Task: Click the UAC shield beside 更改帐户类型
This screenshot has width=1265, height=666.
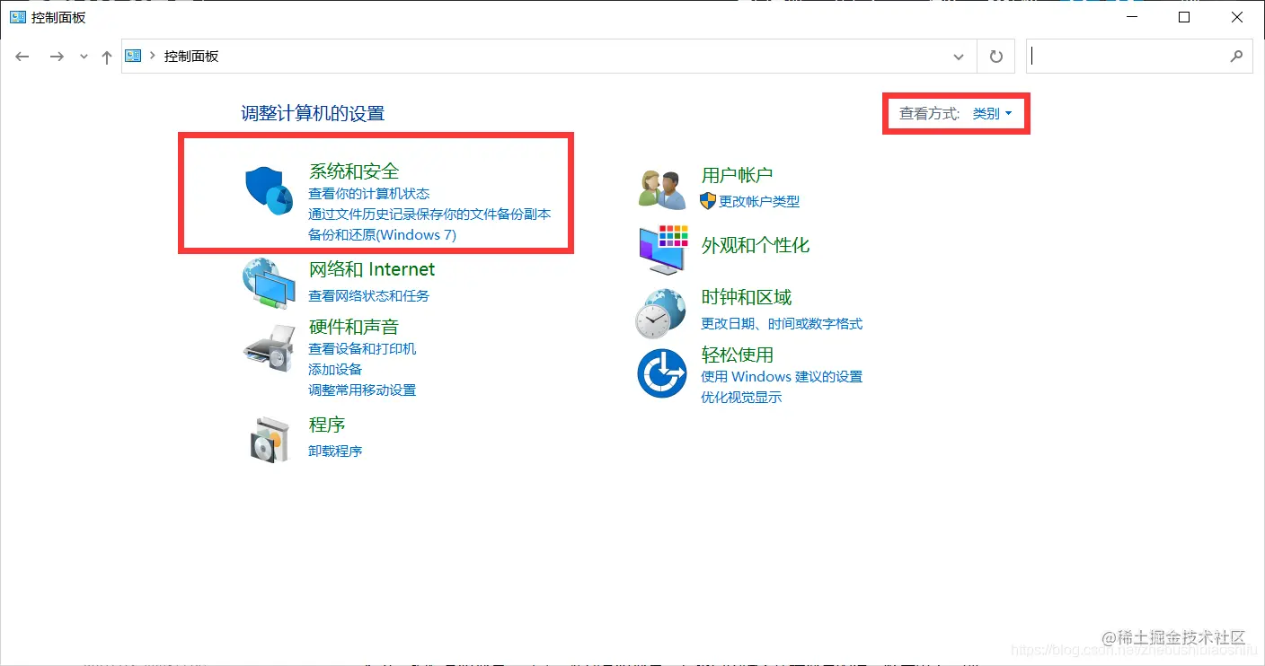Action: coord(708,201)
